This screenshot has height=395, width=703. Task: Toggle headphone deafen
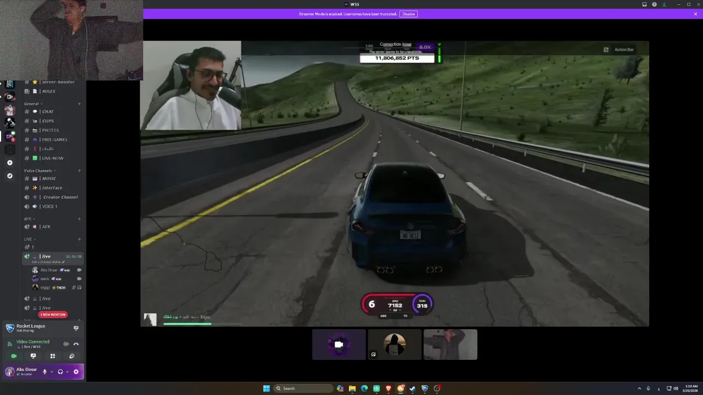60,371
